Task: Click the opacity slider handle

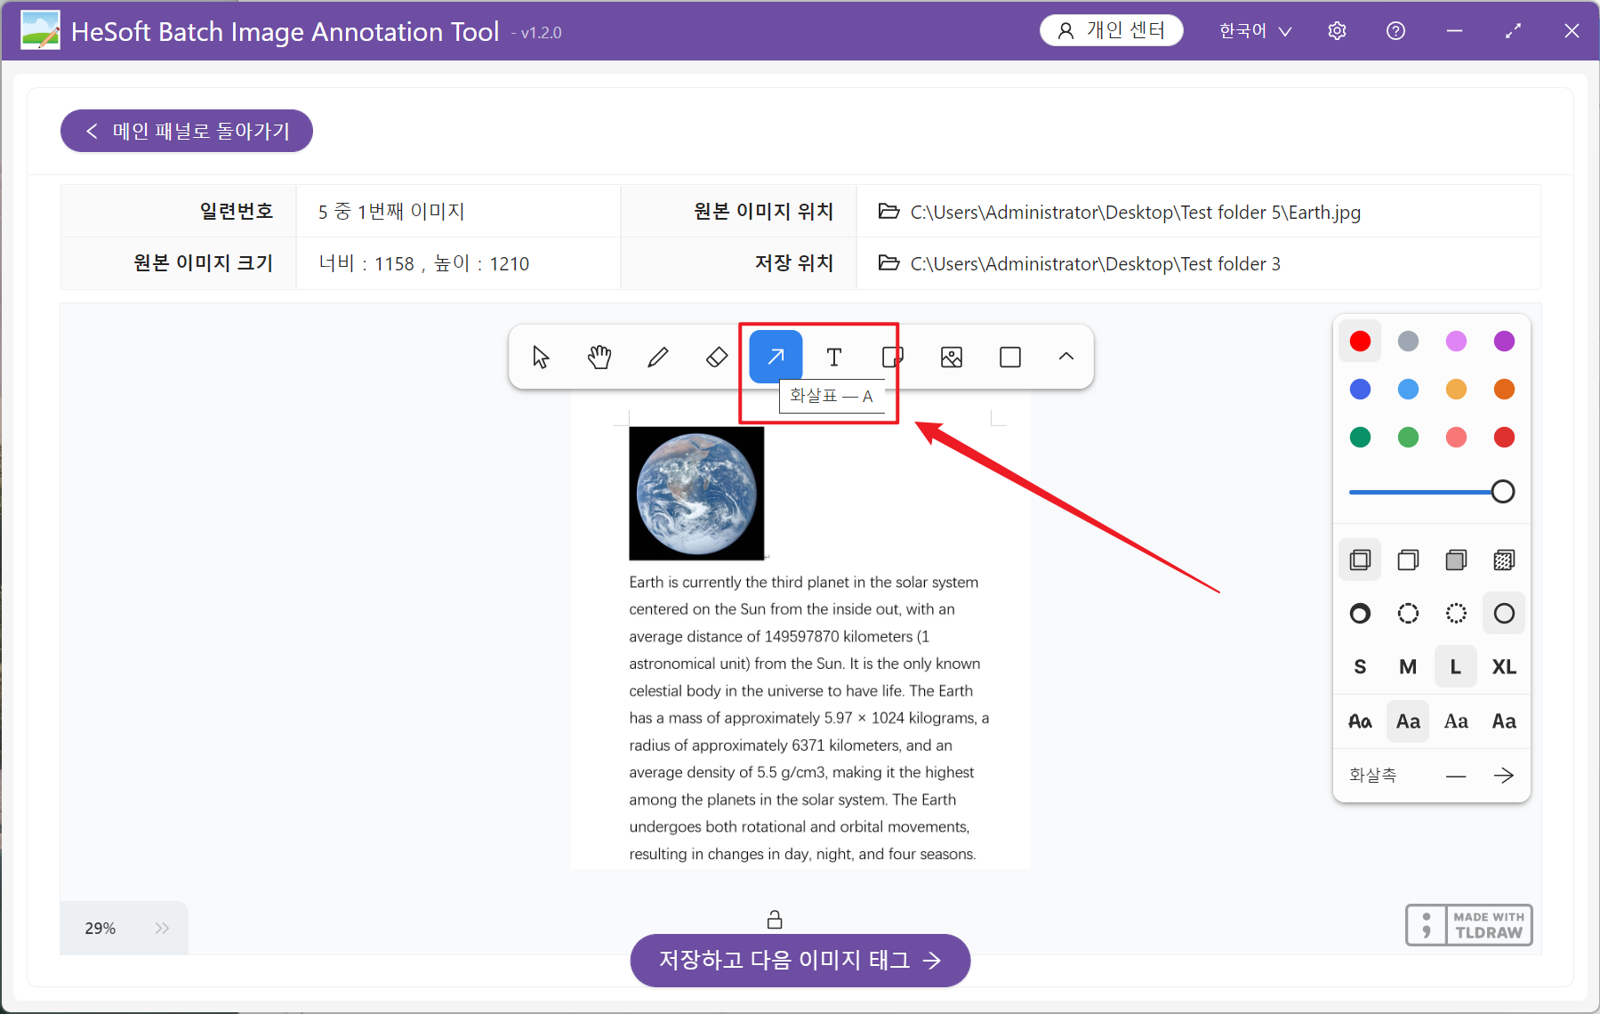Action: (x=1503, y=491)
